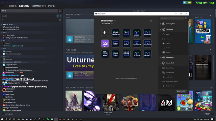Screen dimensions: 216x121
Task: Open the View menu in Steam menu bar
Action: pyautogui.click(x=8, y=2)
